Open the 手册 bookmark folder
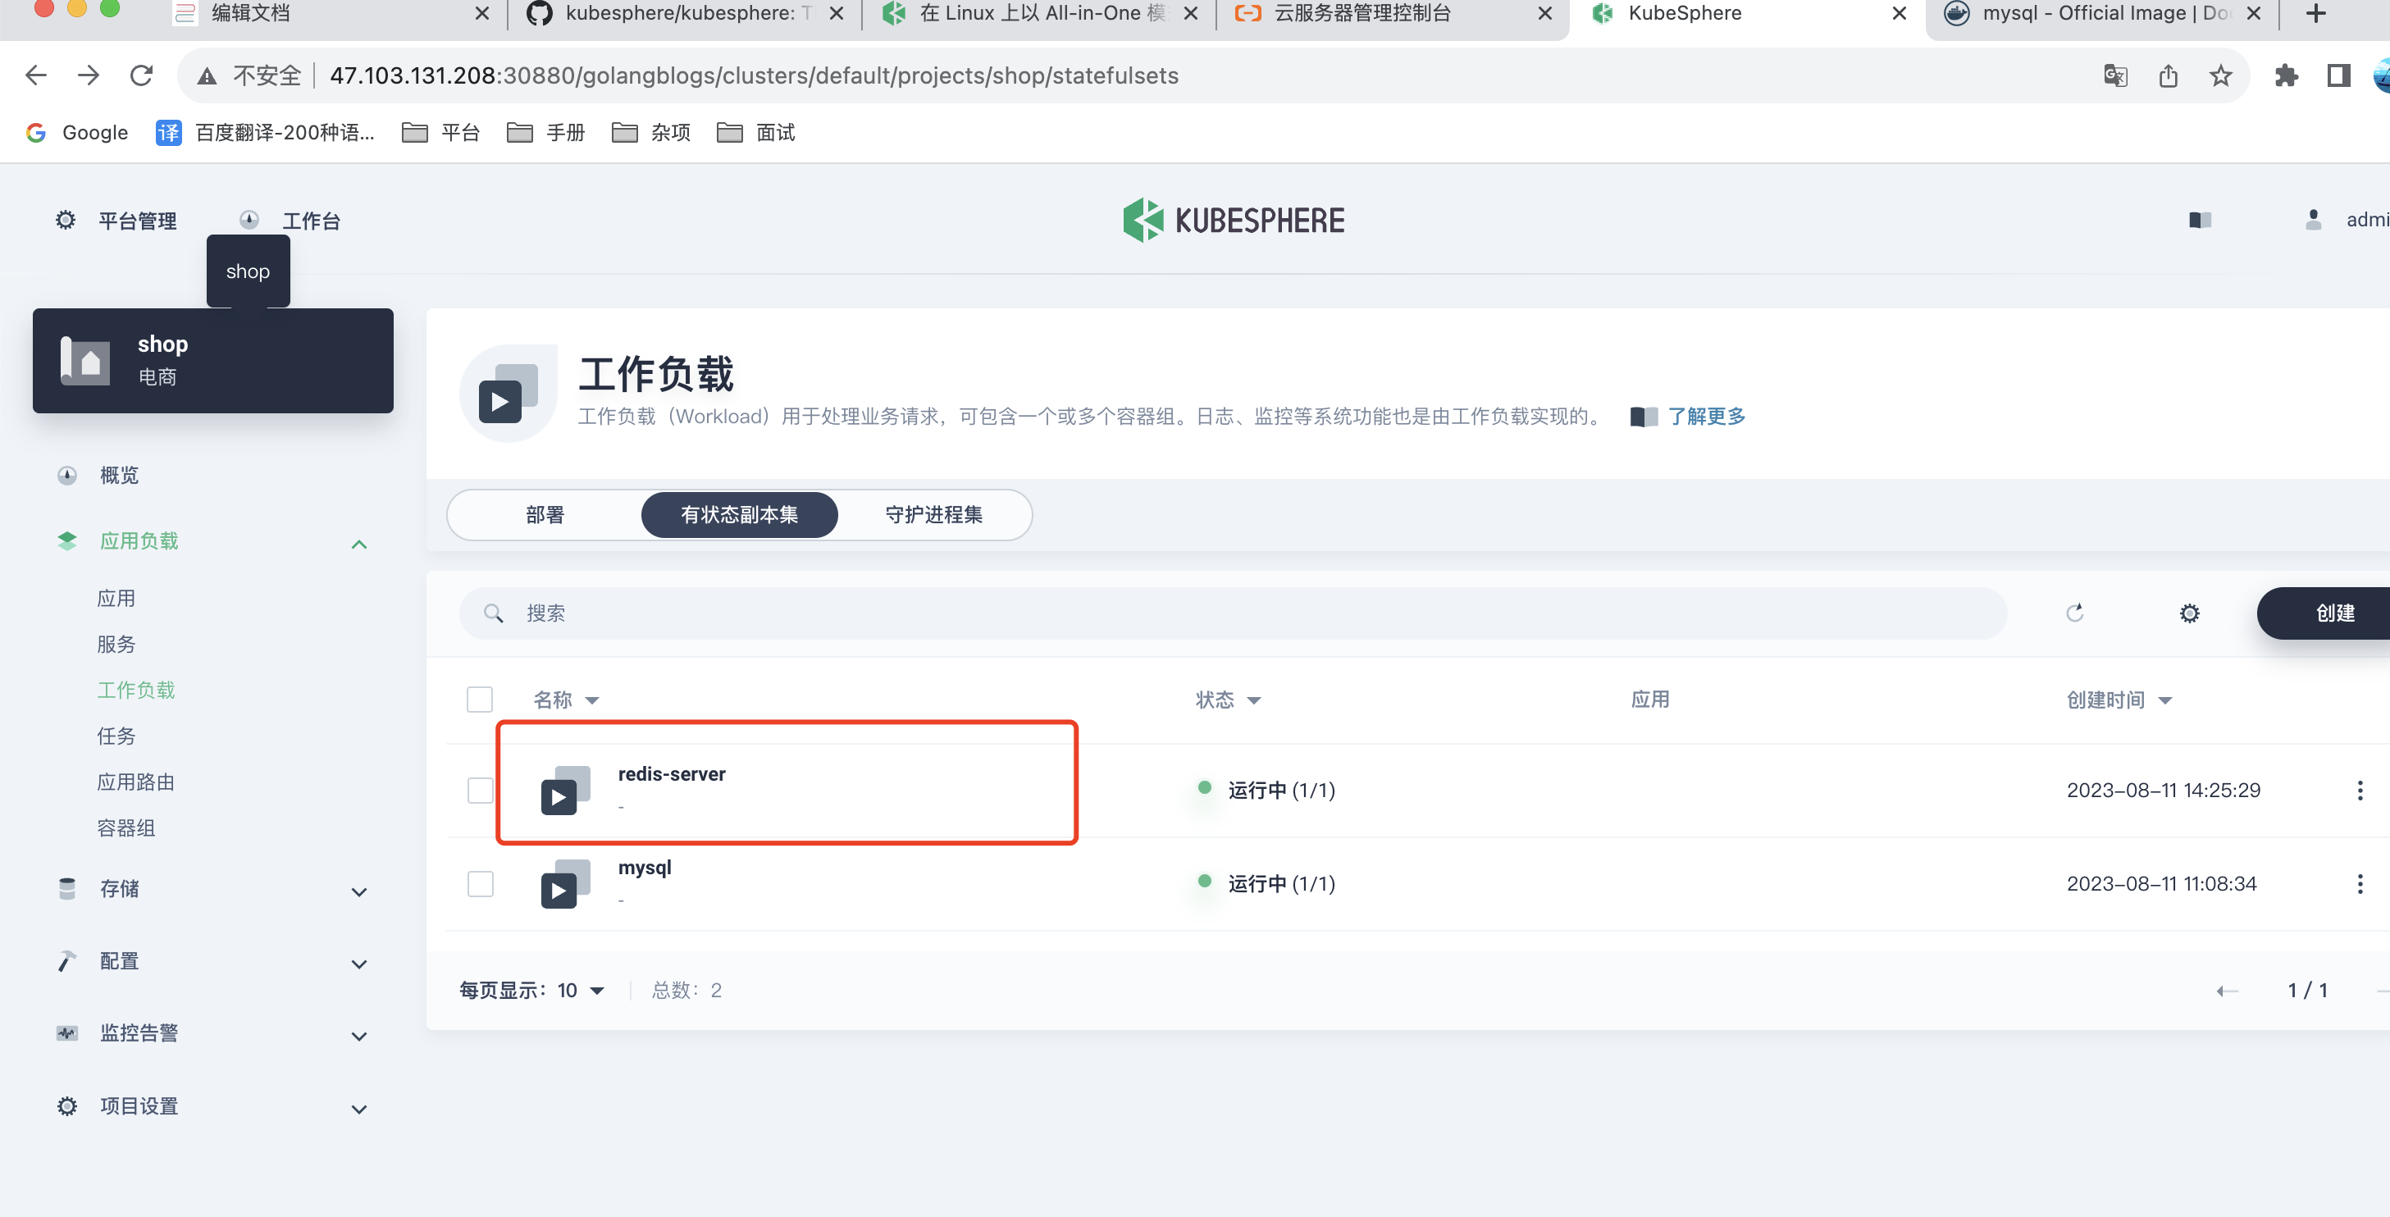This screenshot has height=1217, width=2390. 545,133
